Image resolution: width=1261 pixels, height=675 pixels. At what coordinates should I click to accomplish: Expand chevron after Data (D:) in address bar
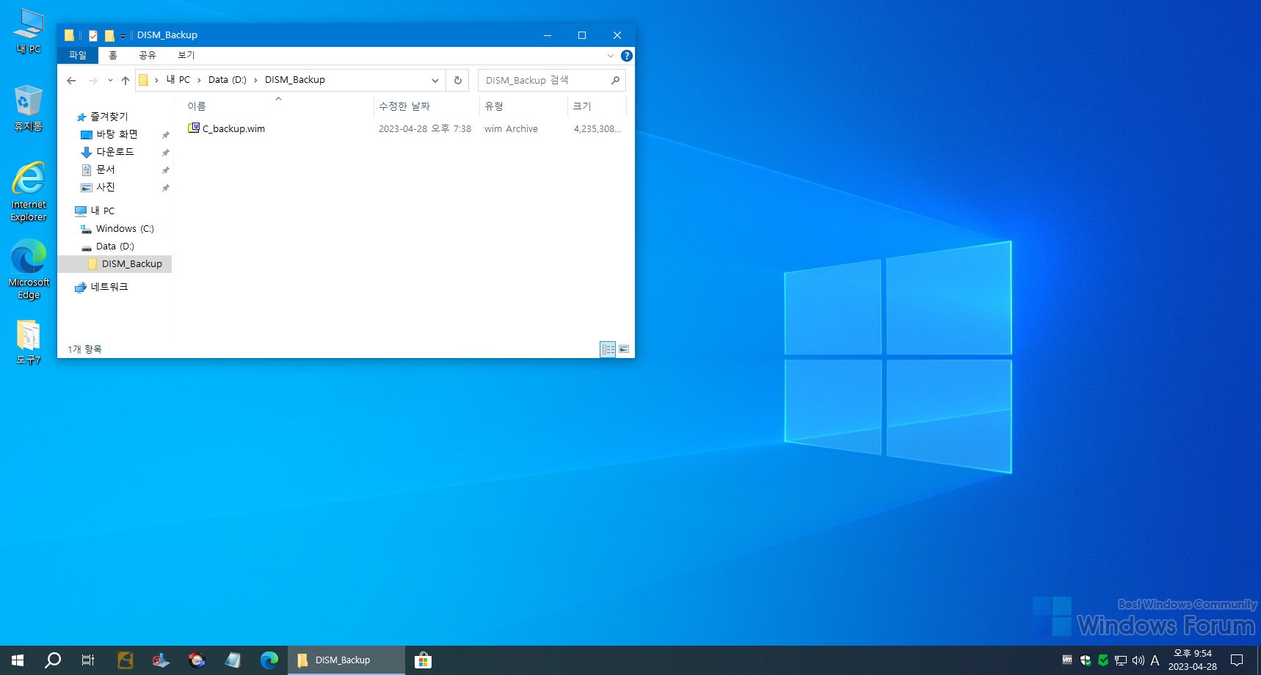(x=255, y=80)
